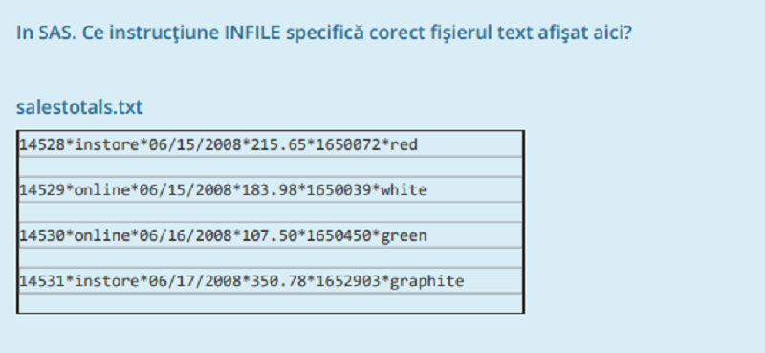Click the row beginning with 14530

271,235
